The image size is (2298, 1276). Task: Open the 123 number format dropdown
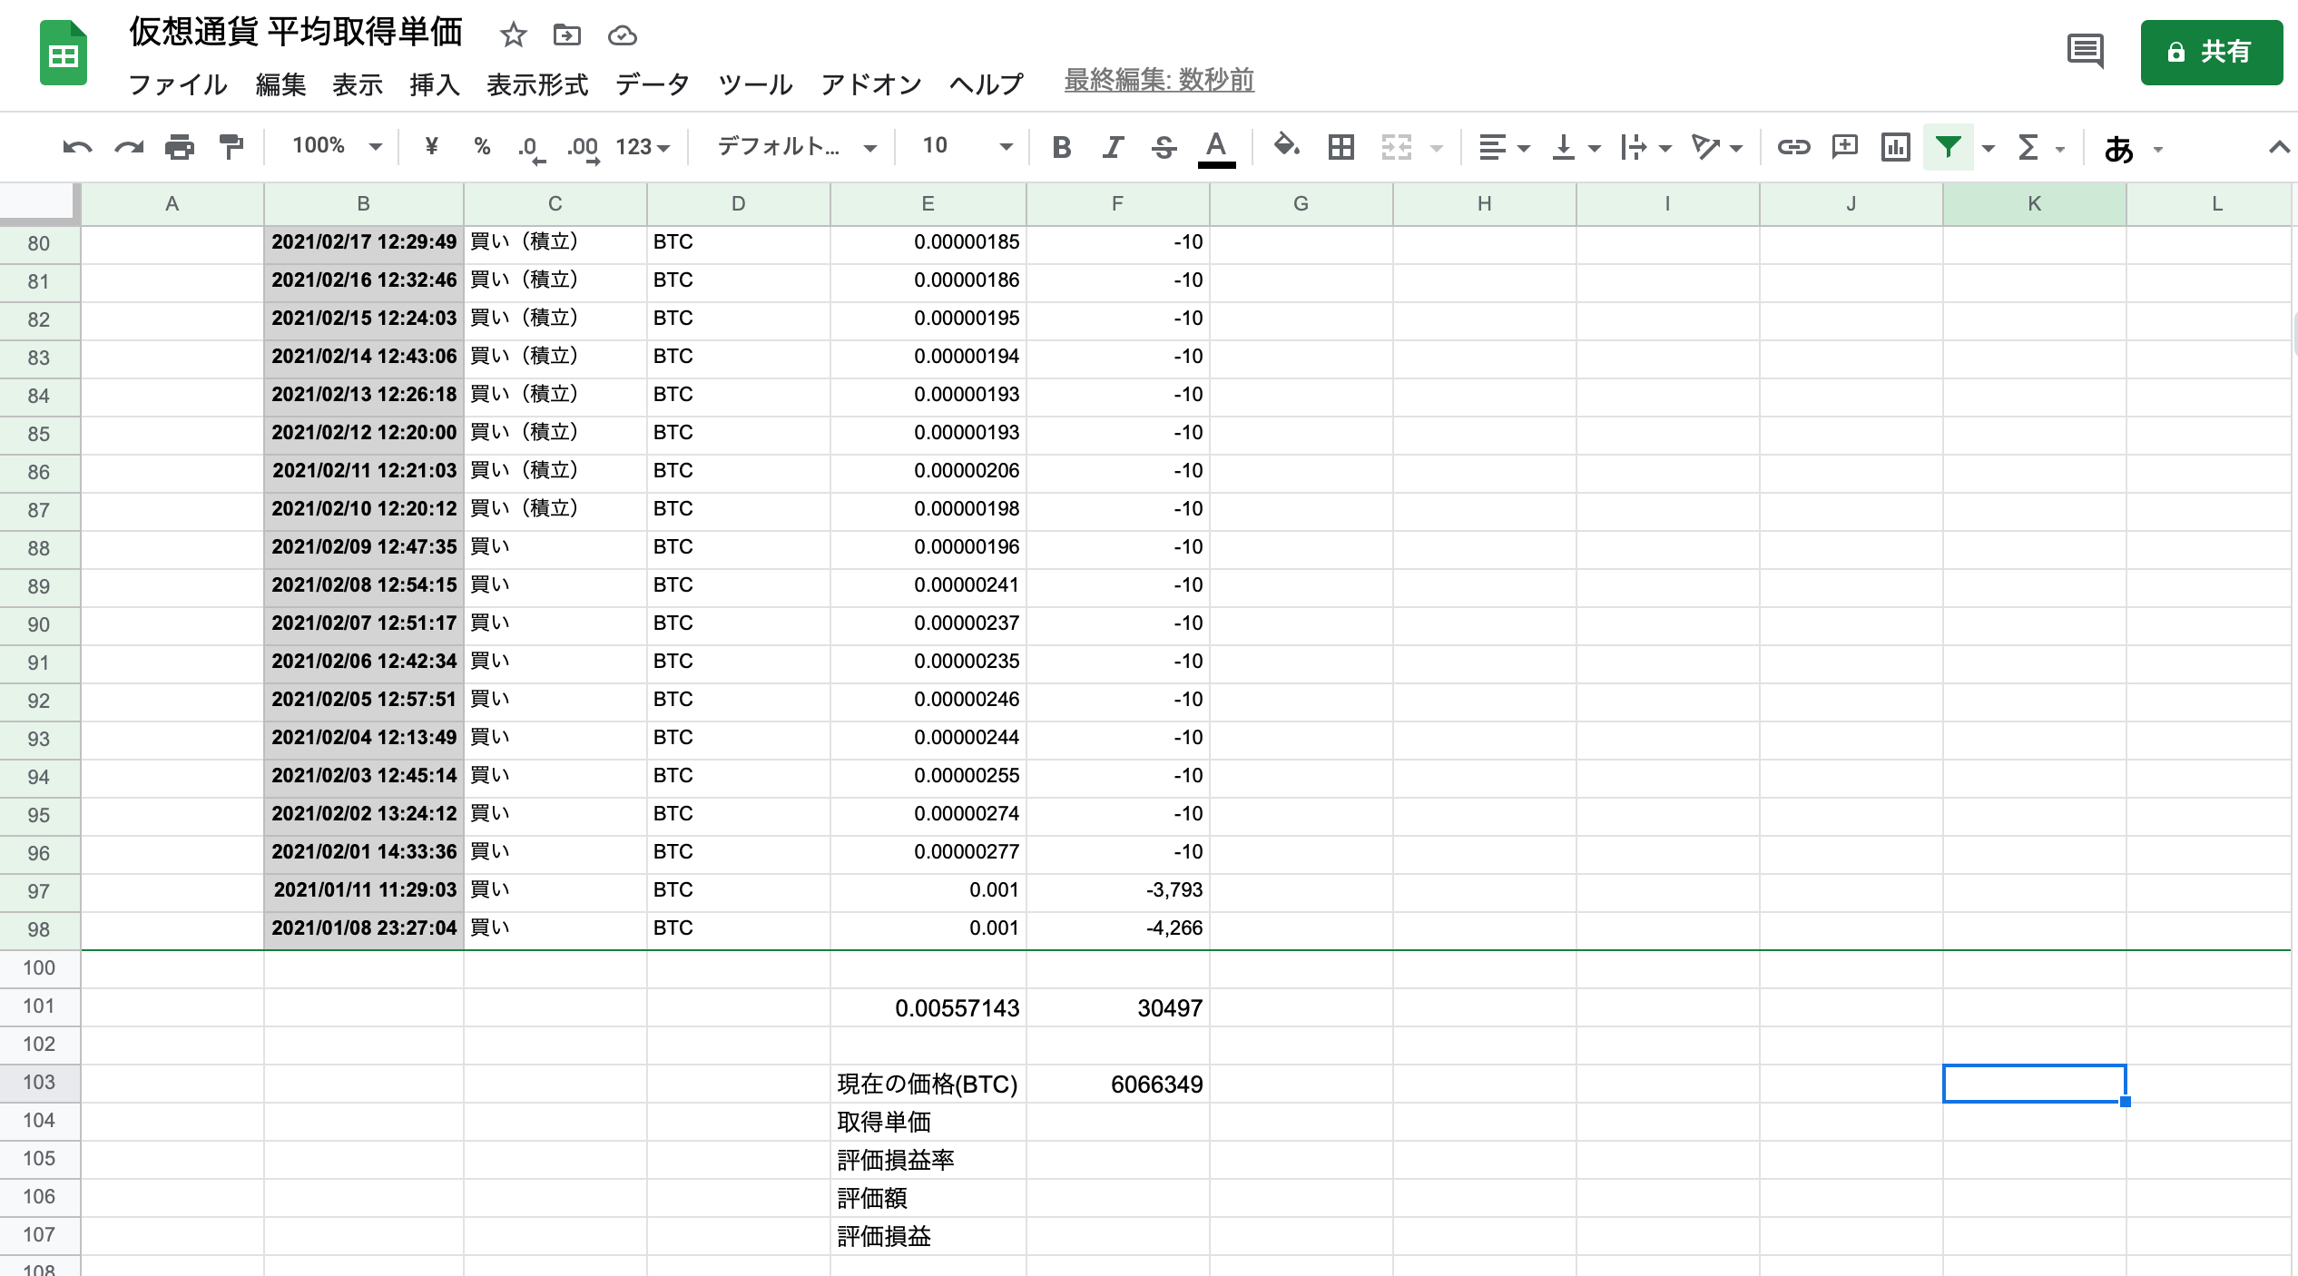pos(643,147)
